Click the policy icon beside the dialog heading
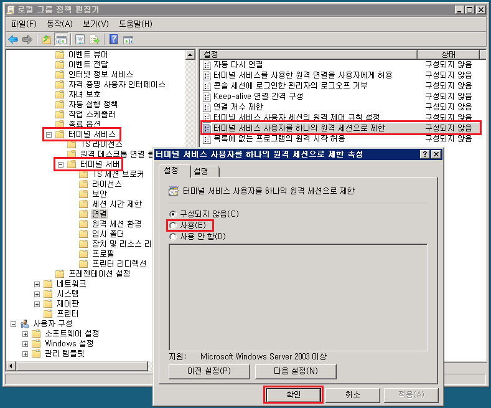491x408 pixels. (173, 191)
